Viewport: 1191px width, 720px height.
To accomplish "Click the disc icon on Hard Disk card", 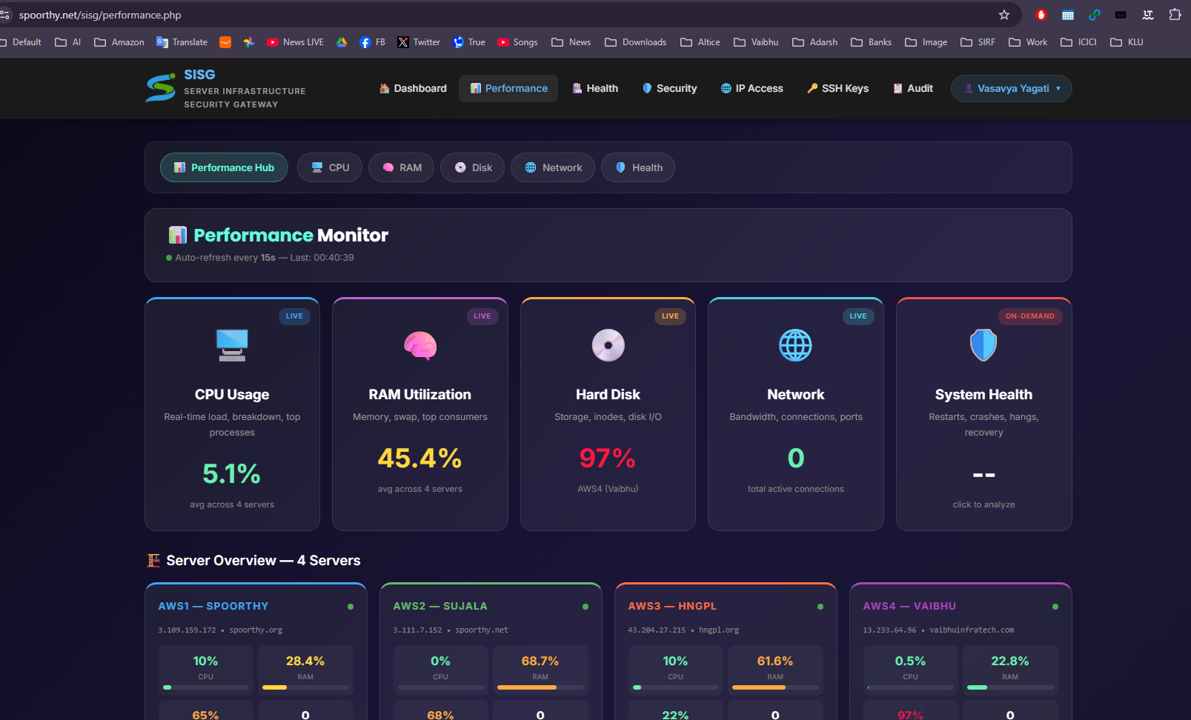I will coord(608,345).
